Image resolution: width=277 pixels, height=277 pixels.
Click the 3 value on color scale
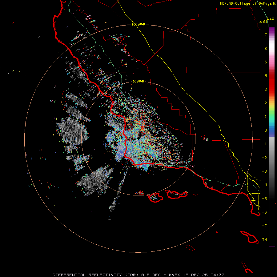[266, 89]
